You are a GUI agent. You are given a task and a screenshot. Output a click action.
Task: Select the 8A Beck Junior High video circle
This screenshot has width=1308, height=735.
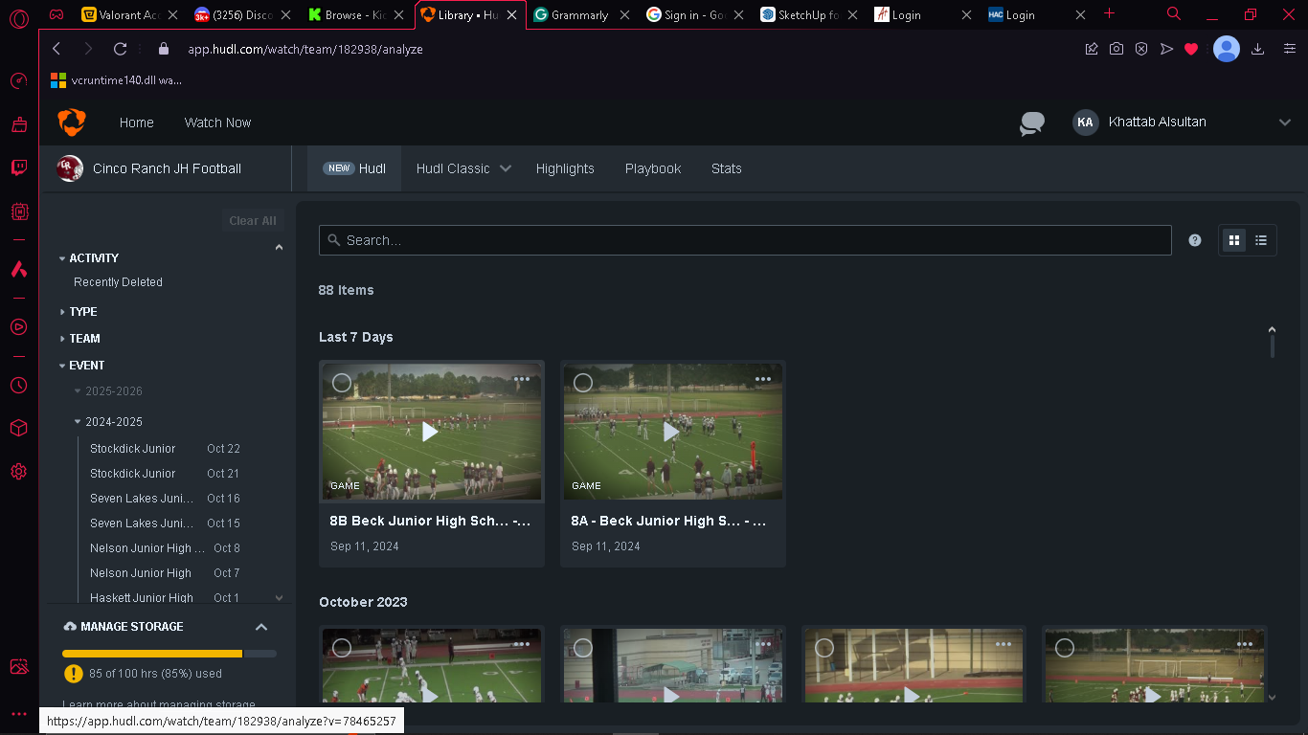click(x=583, y=383)
